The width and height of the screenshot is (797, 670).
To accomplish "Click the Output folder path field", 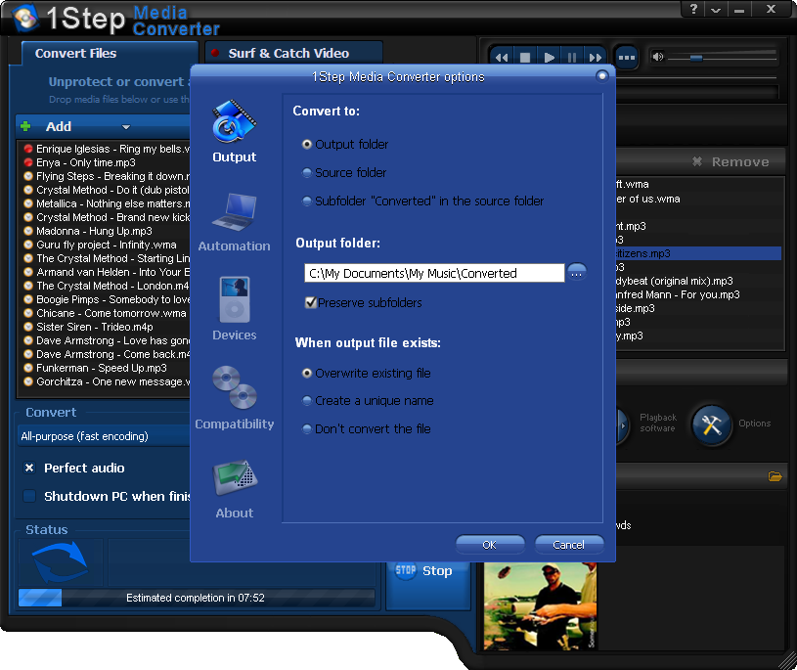I will click(434, 273).
